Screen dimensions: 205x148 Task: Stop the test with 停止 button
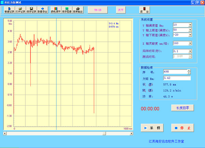[183, 128]
